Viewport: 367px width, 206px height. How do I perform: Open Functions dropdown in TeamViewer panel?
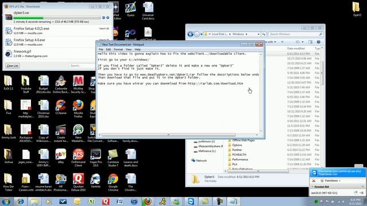(x=330, y=181)
